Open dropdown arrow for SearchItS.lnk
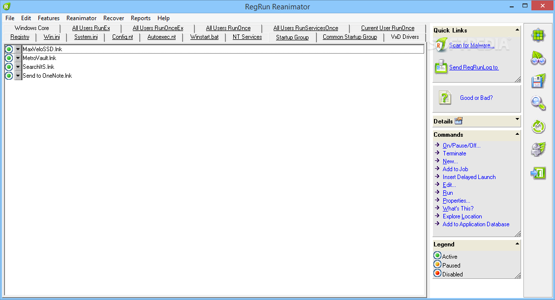This screenshot has width=555, height=300. click(x=18, y=67)
